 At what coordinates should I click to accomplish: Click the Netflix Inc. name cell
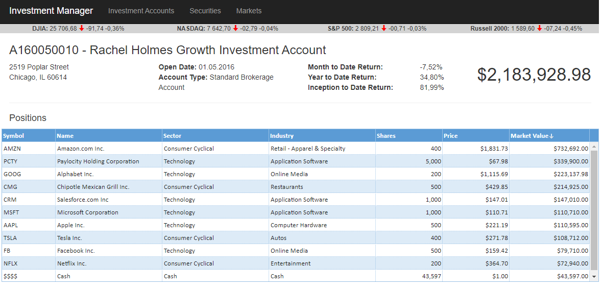coord(109,263)
